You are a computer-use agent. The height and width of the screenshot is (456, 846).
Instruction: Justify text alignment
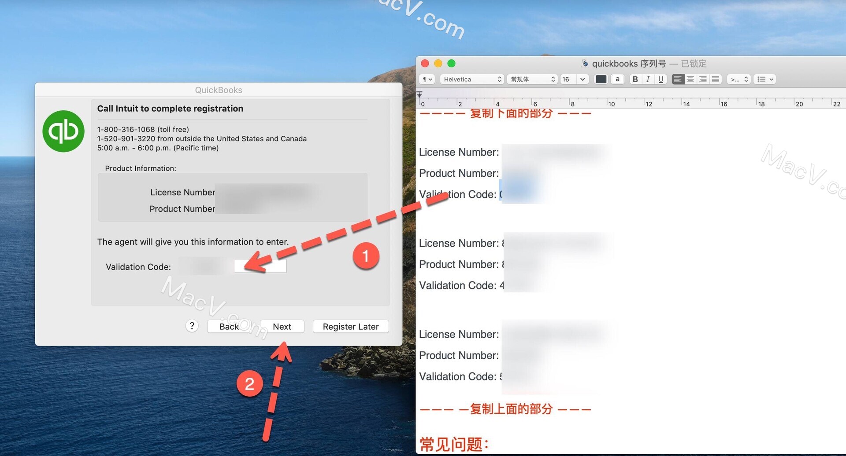point(716,79)
